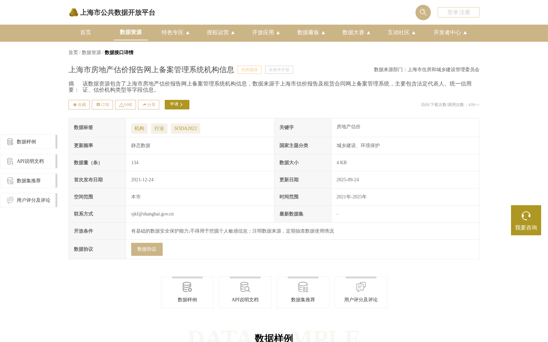The height and width of the screenshot is (342, 548).
Task: Click the 静态数据 update frequency value
Action: click(x=141, y=146)
